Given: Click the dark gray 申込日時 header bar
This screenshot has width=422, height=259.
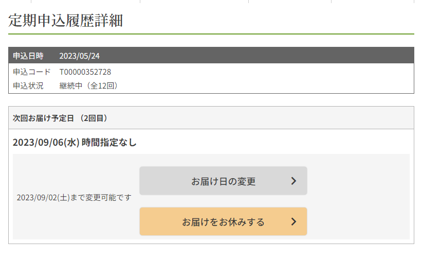Looking at the screenshot, I should pyautogui.click(x=257, y=56).
